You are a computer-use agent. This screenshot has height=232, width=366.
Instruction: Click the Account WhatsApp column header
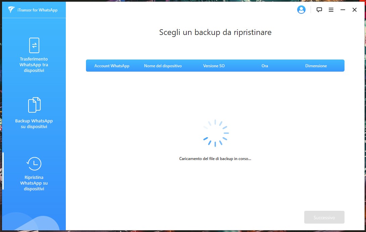112,66
